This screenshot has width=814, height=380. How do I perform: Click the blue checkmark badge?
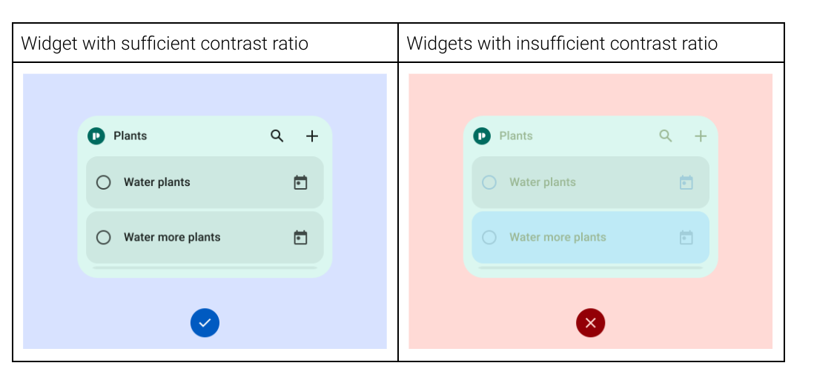point(205,323)
